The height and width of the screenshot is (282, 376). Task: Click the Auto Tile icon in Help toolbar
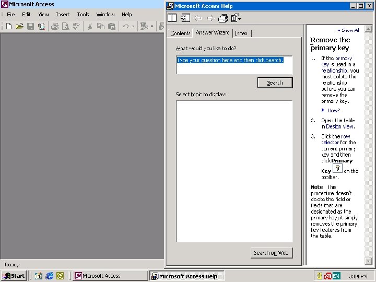tap(185, 18)
